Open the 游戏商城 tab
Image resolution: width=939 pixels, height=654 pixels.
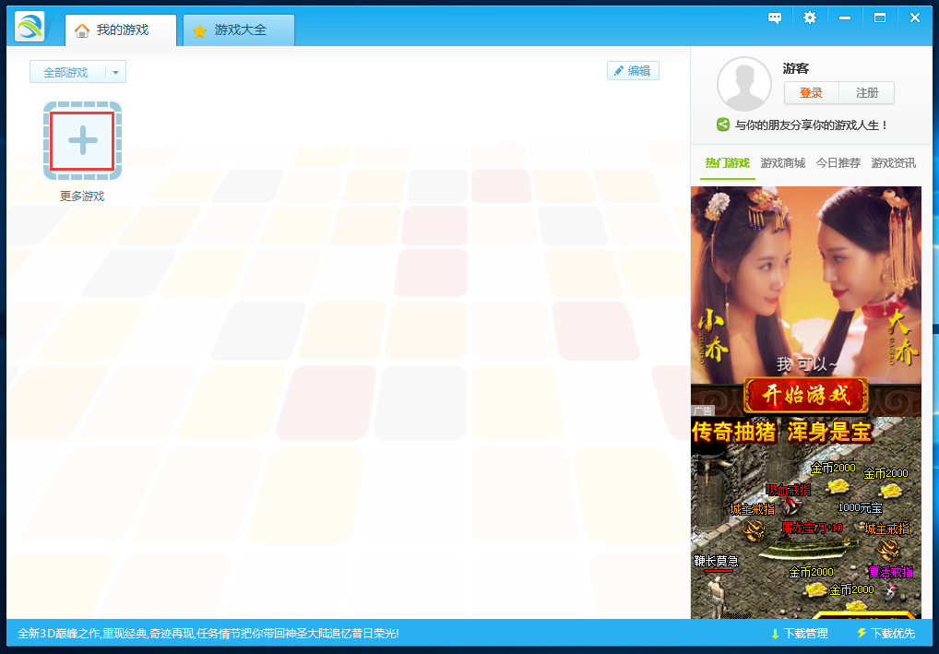(x=782, y=163)
